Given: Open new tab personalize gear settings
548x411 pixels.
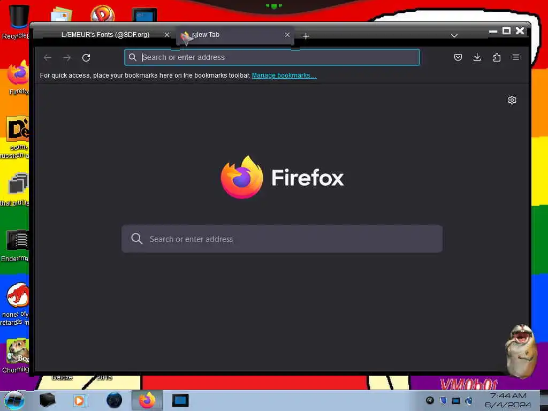Looking at the screenshot, I should click(x=512, y=100).
